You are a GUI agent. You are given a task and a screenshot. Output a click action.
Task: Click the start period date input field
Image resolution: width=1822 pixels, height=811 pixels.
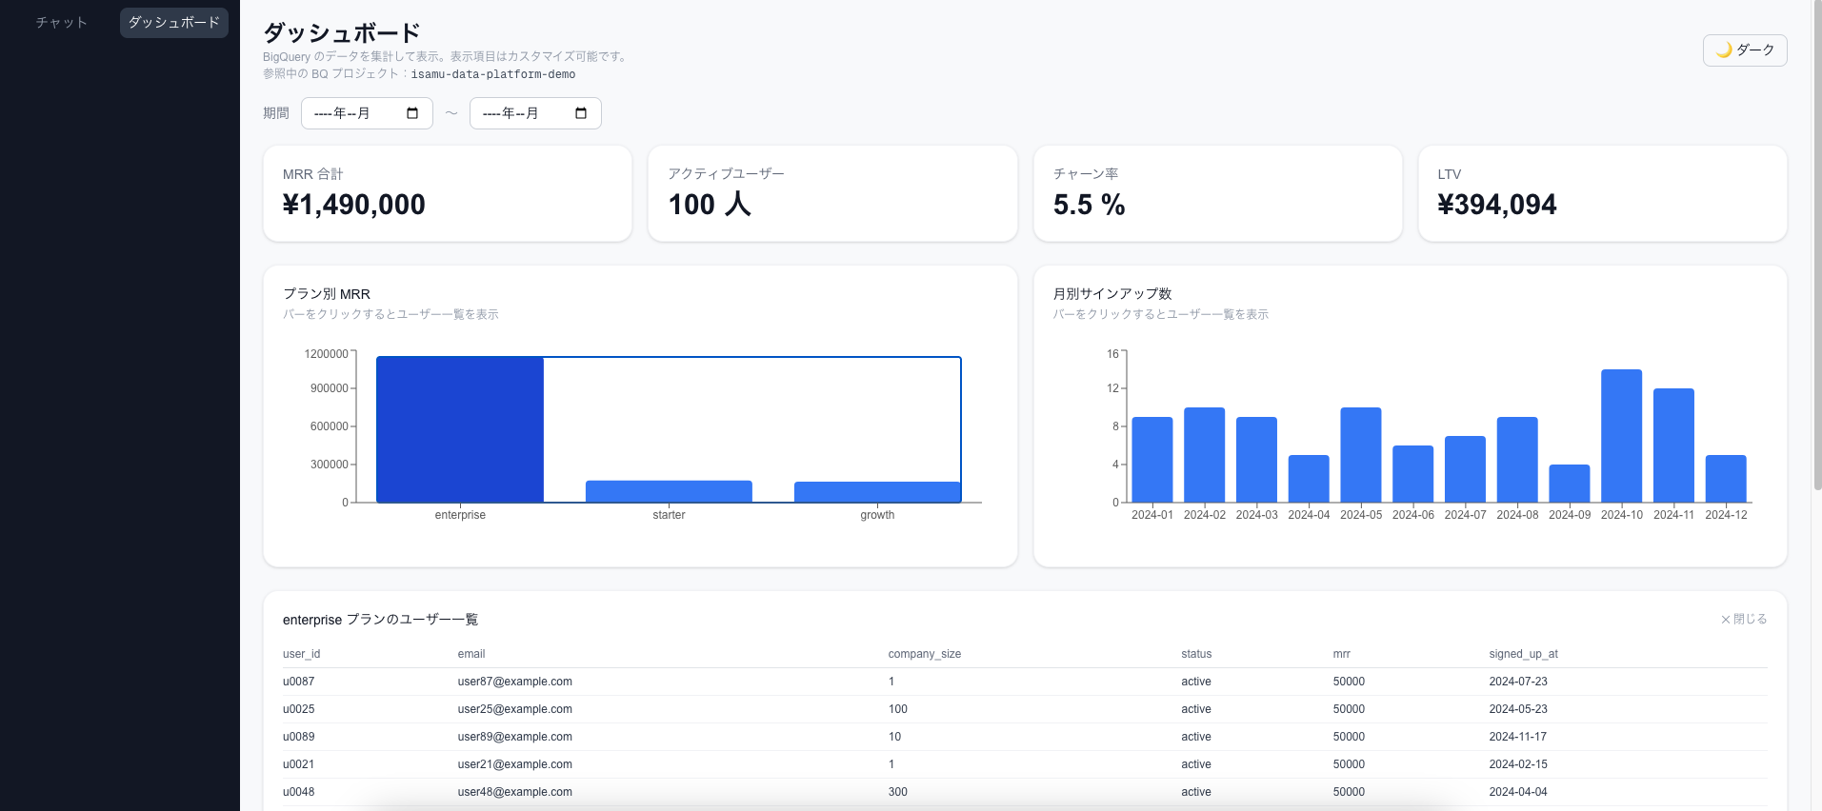[x=352, y=113]
